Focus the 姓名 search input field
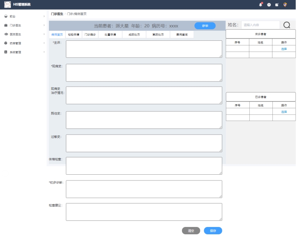This screenshot has width=299, height=237. tap(260, 25)
